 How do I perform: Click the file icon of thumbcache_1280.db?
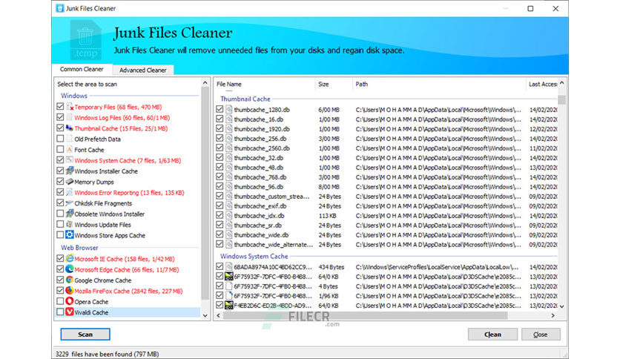tap(229, 110)
